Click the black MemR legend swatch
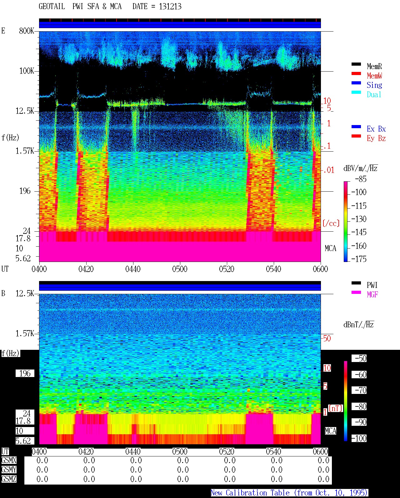This screenshot has width=400, height=498. point(356,64)
